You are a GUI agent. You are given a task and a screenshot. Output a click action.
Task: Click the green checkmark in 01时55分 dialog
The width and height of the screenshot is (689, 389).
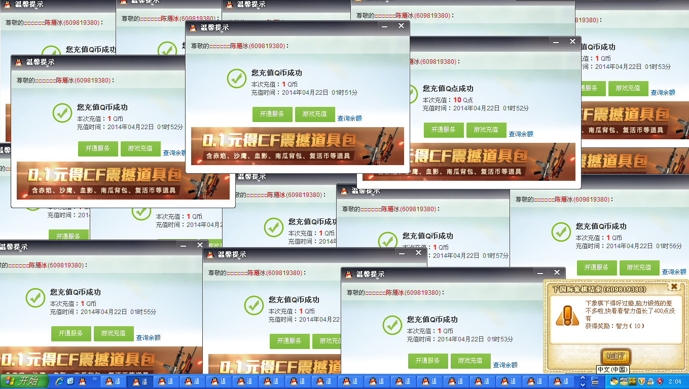[x=35, y=298]
